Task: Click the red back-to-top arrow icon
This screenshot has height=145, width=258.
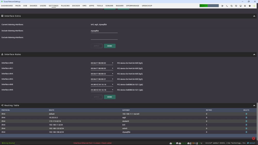Action: [254, 138]
